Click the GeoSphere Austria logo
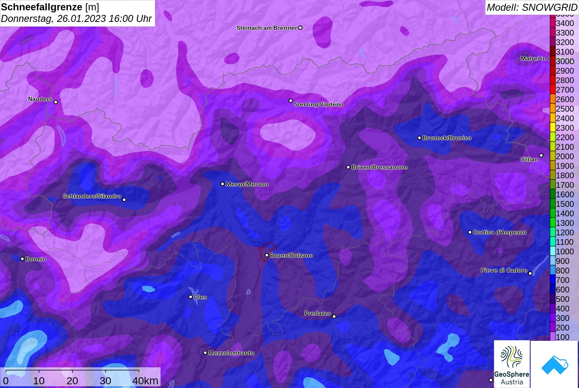 [512, 364]
